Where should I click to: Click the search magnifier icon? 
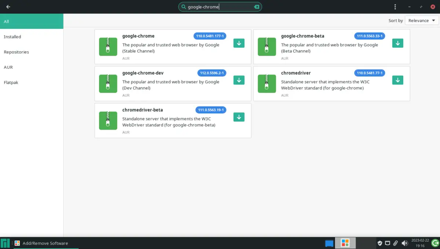pos(184,7)
